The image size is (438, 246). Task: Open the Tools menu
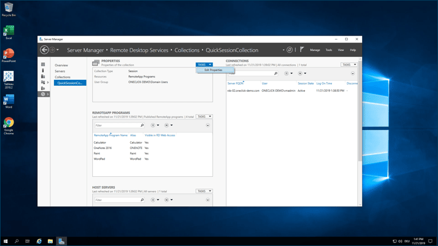tap(328, 50)
